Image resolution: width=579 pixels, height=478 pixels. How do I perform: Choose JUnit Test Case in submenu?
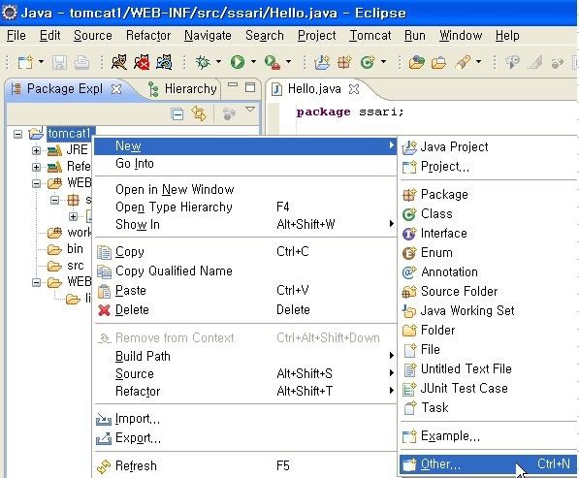[x=488, y=388]
